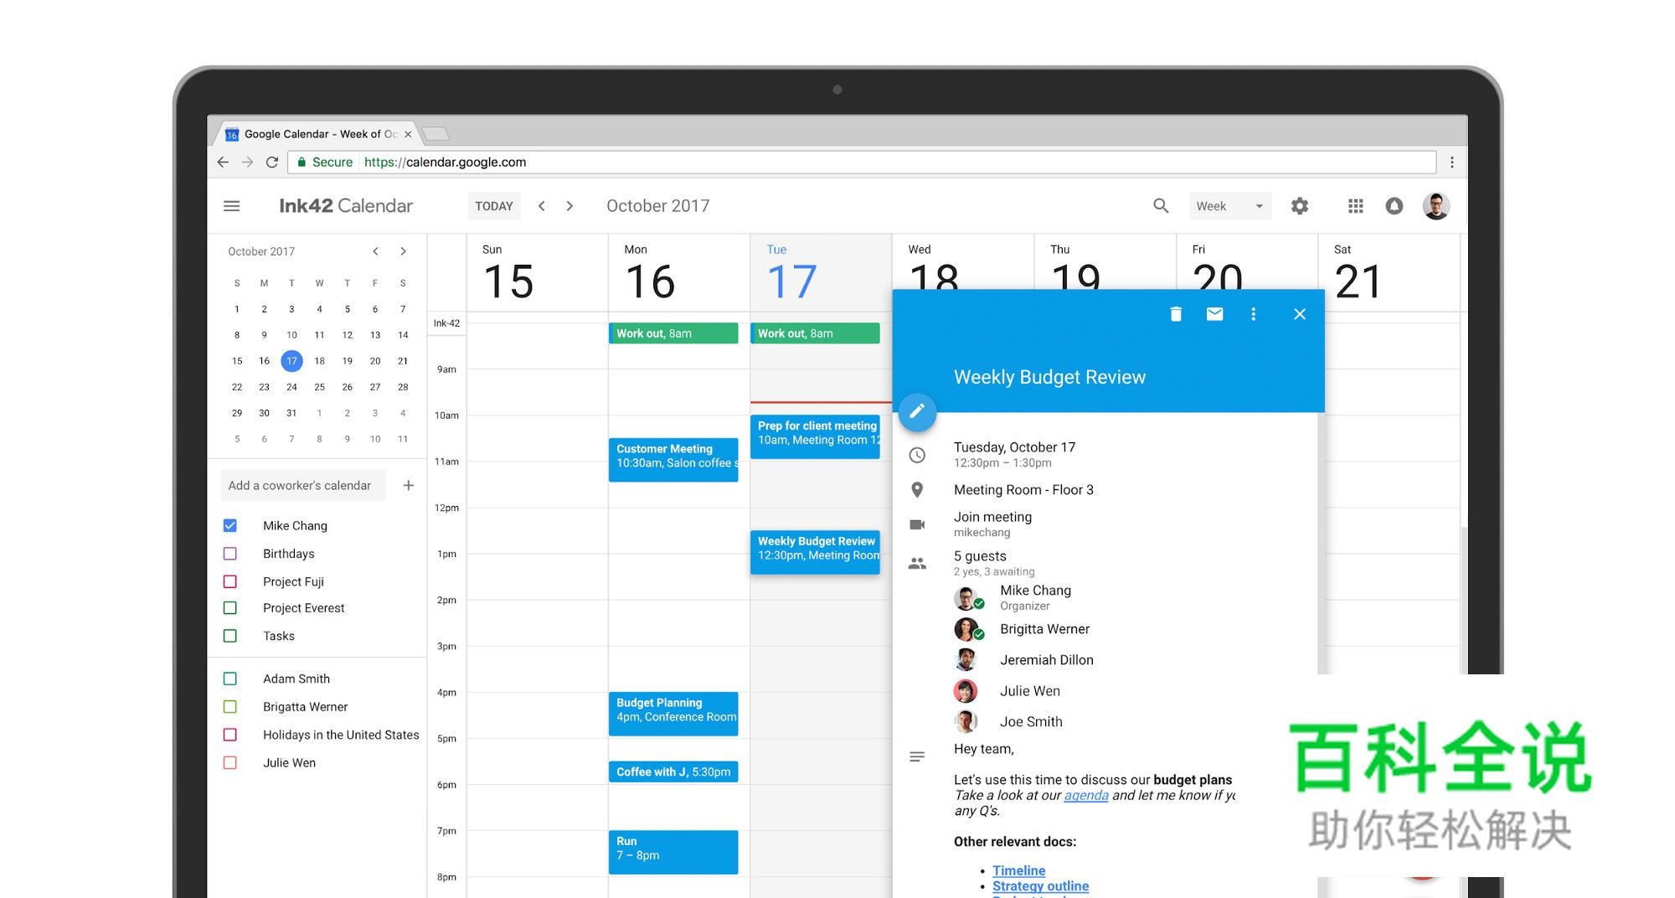Open the agenda link in description
Image resolution: width=1675 pixels, height=898 pixels.
(x=1085, y=796)
